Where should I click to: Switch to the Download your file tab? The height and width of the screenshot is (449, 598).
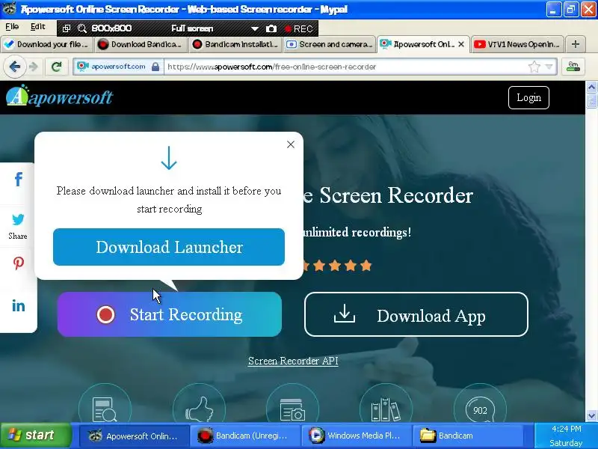(46, 44)
